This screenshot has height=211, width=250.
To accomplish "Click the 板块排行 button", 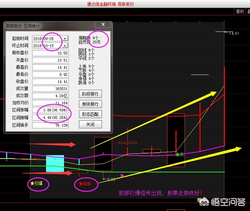I will tap(90, 104).
